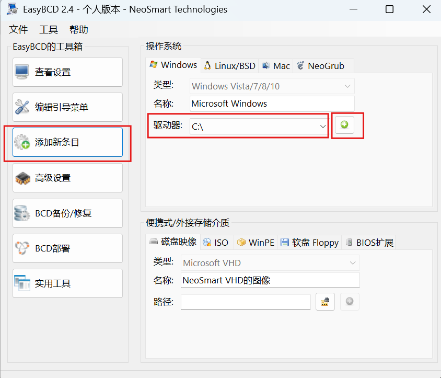Click the EasyBCD app icon in title bar
This screenshot has height=378, width=441.
(12, 9)
